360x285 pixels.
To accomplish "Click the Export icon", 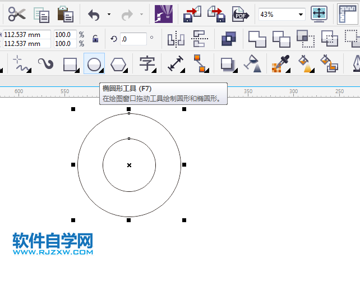I will 216,14.
